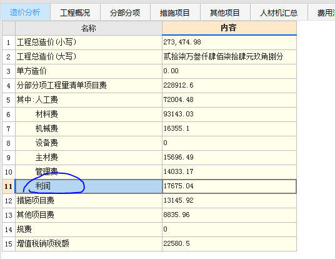Click row header number 15

pos(9,244)
